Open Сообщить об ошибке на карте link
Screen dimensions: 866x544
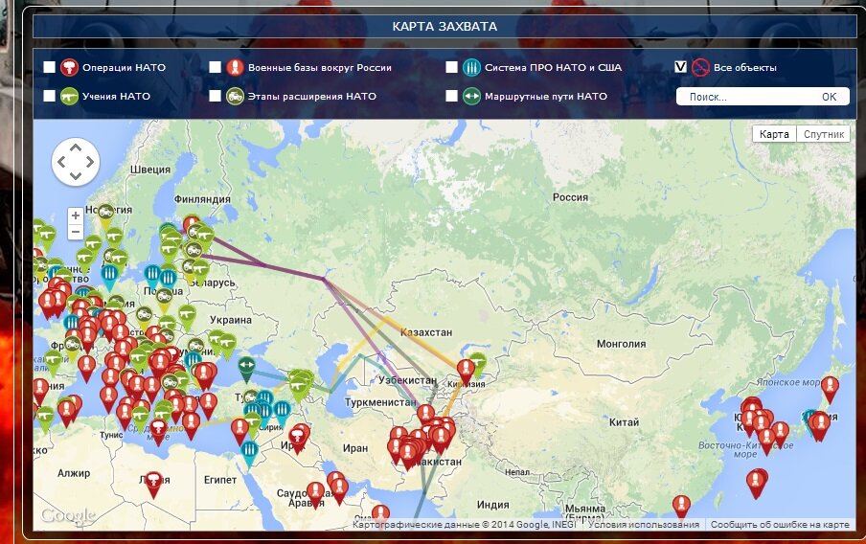pyautogui.click(x=780, y=524)
